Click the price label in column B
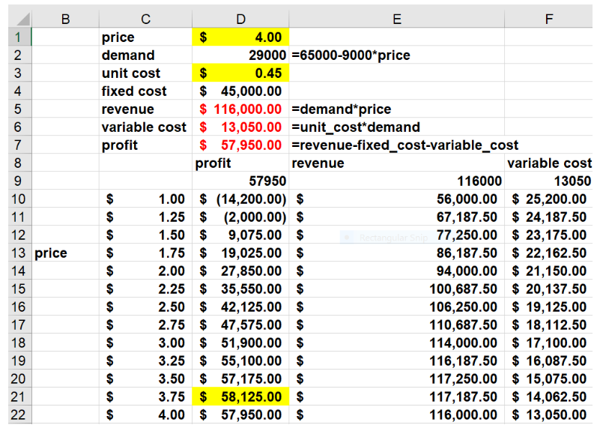This screenshot has height=431, width=600. click(51, 253)
